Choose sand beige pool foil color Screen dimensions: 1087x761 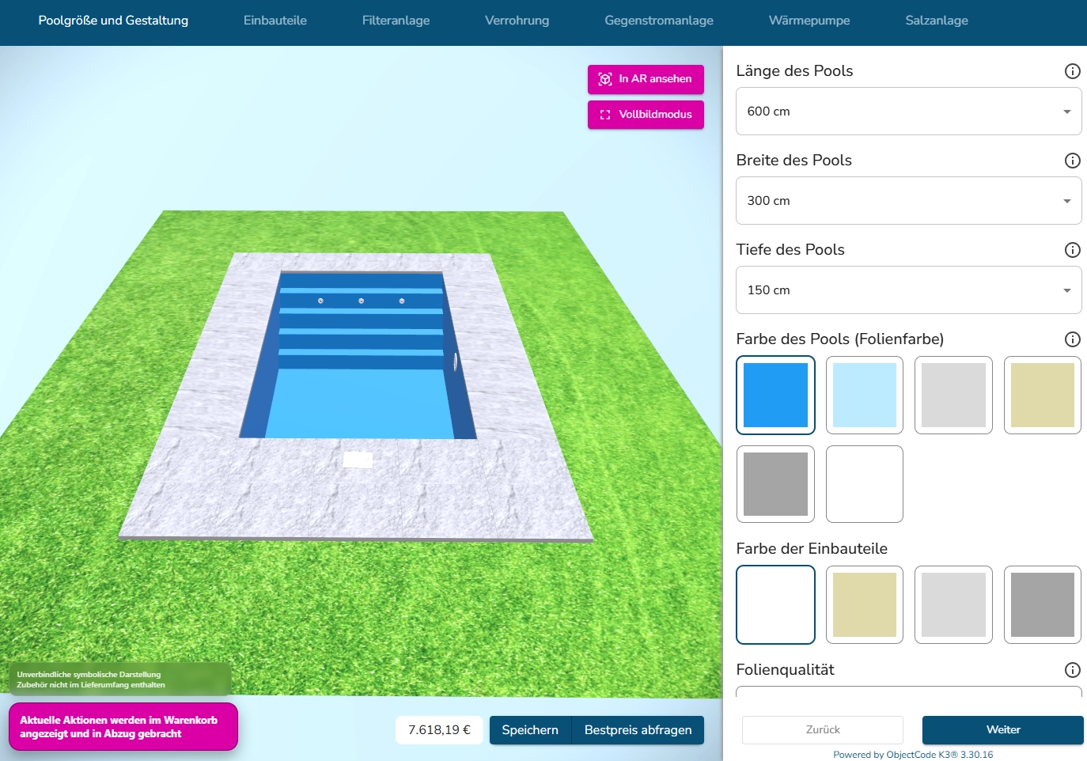pos(1042,395)
